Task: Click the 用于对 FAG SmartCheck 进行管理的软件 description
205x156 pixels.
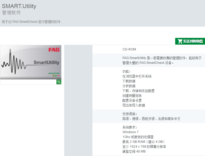Action: tap(31, 22)
